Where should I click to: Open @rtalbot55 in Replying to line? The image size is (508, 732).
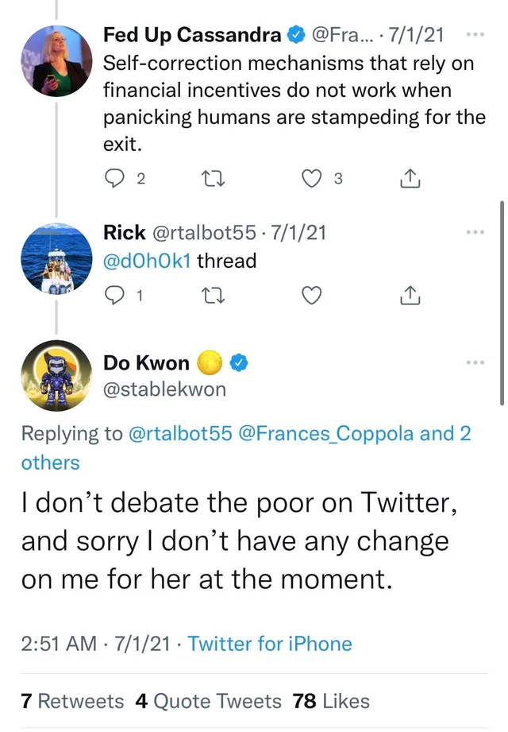[180, 434]
